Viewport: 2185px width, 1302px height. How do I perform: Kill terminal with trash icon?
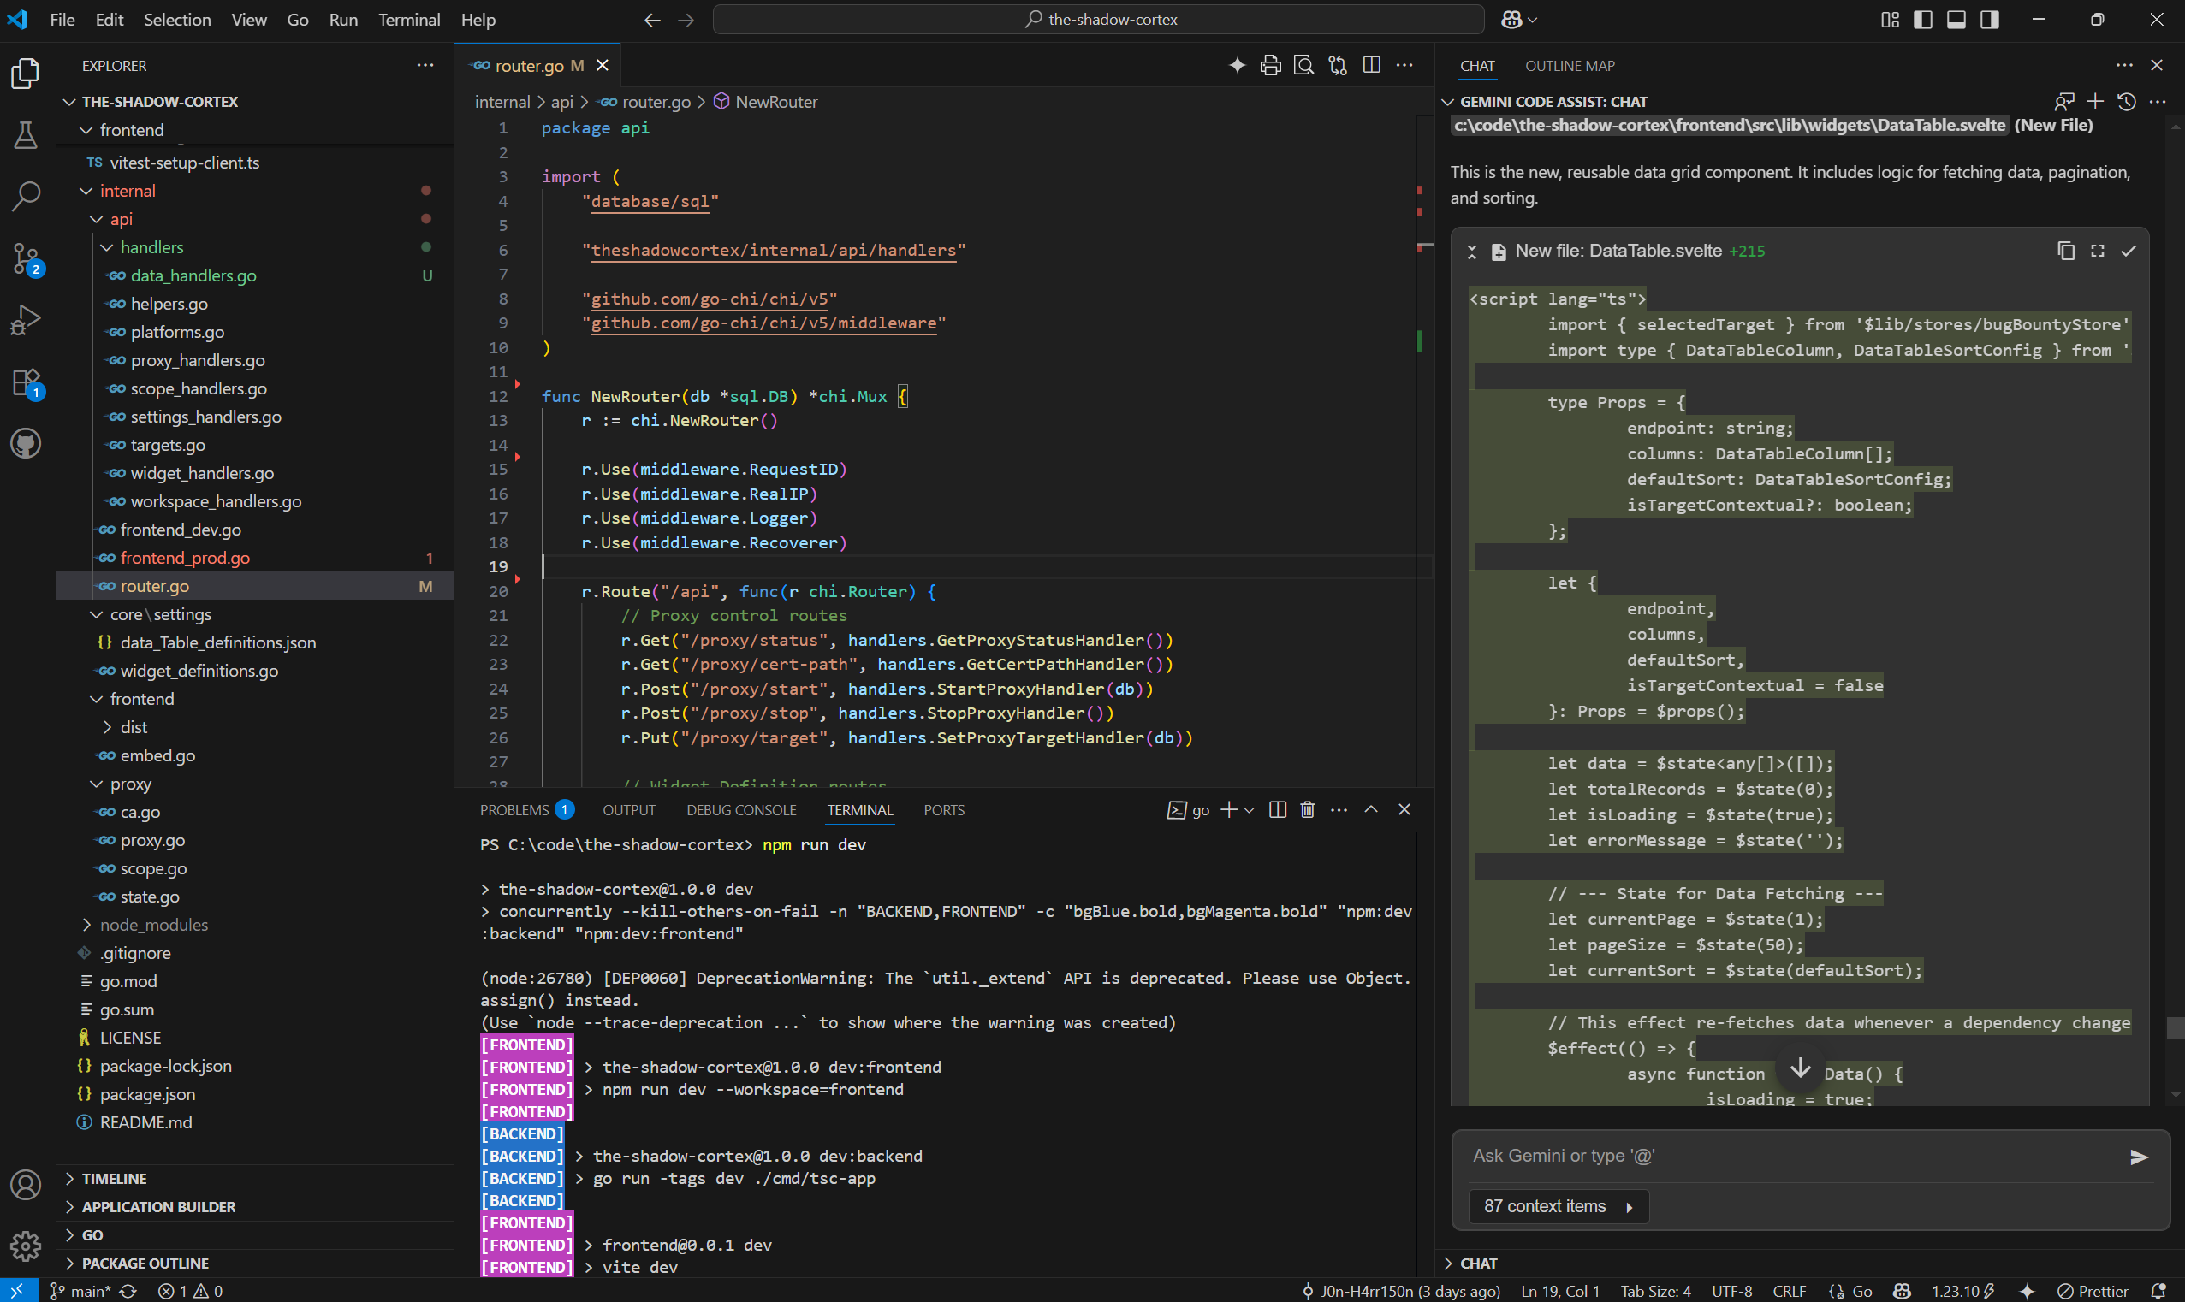tap(1308, 810)
